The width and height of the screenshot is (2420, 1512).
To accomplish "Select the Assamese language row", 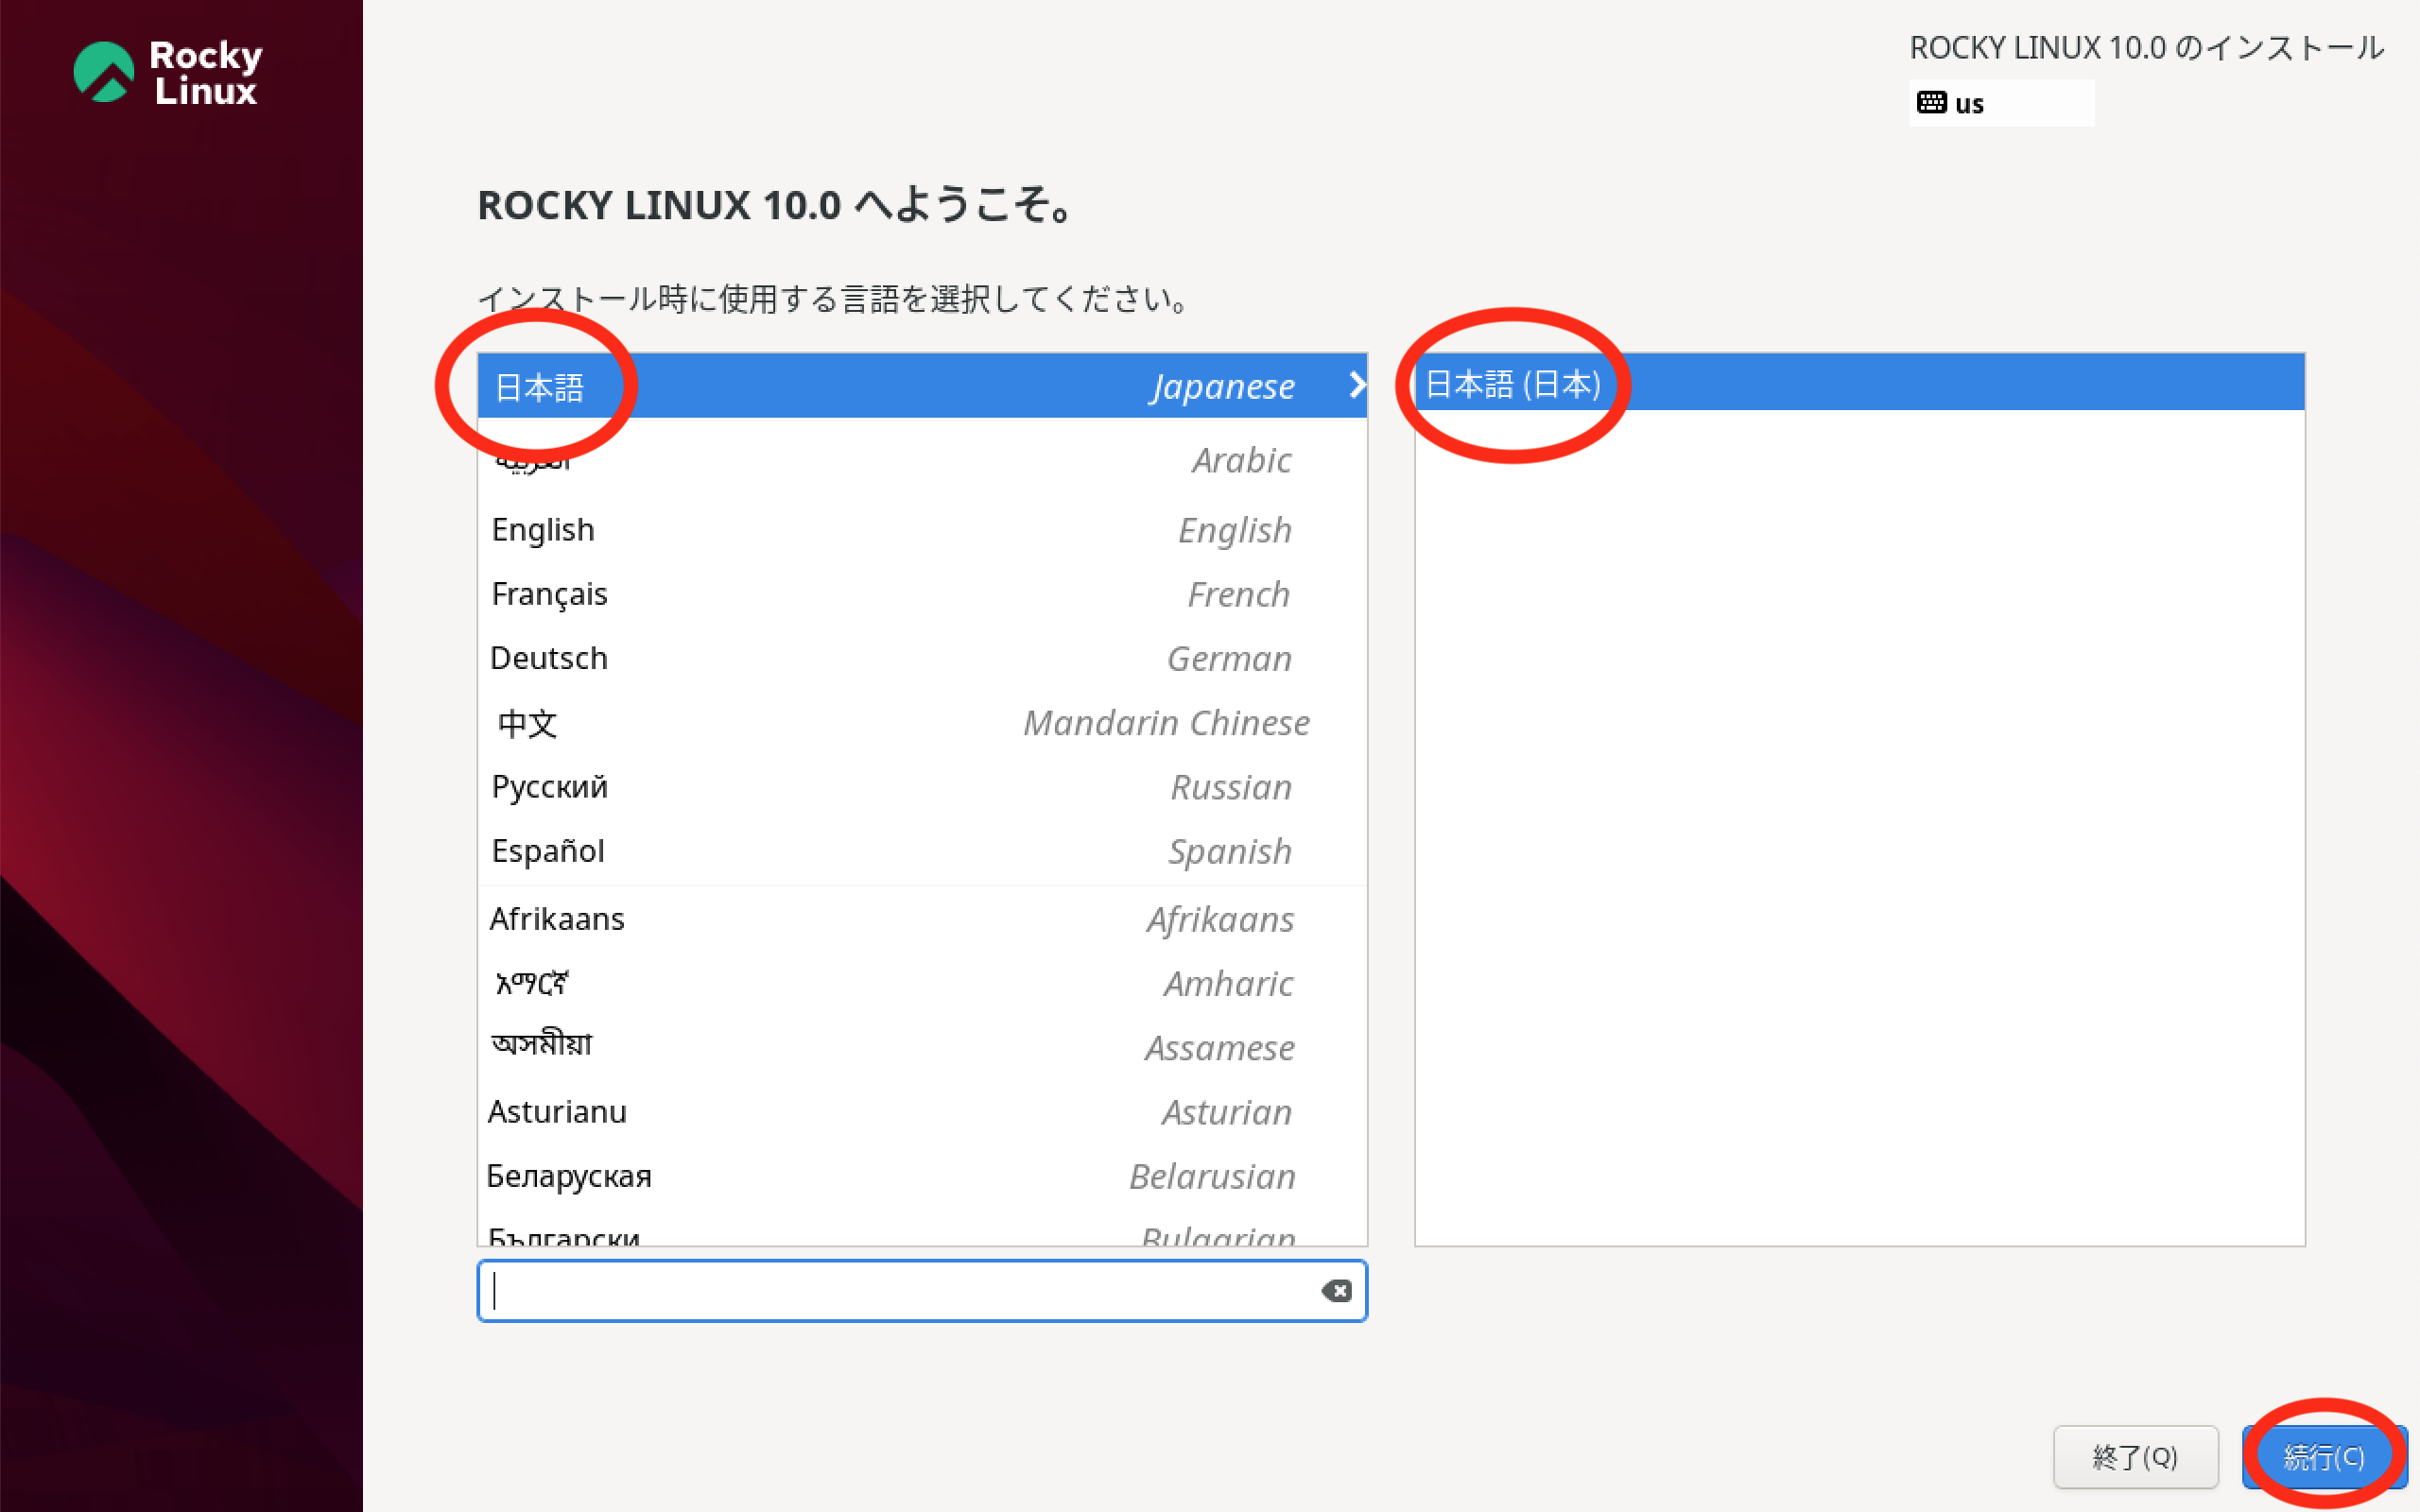I will 922,1047.
